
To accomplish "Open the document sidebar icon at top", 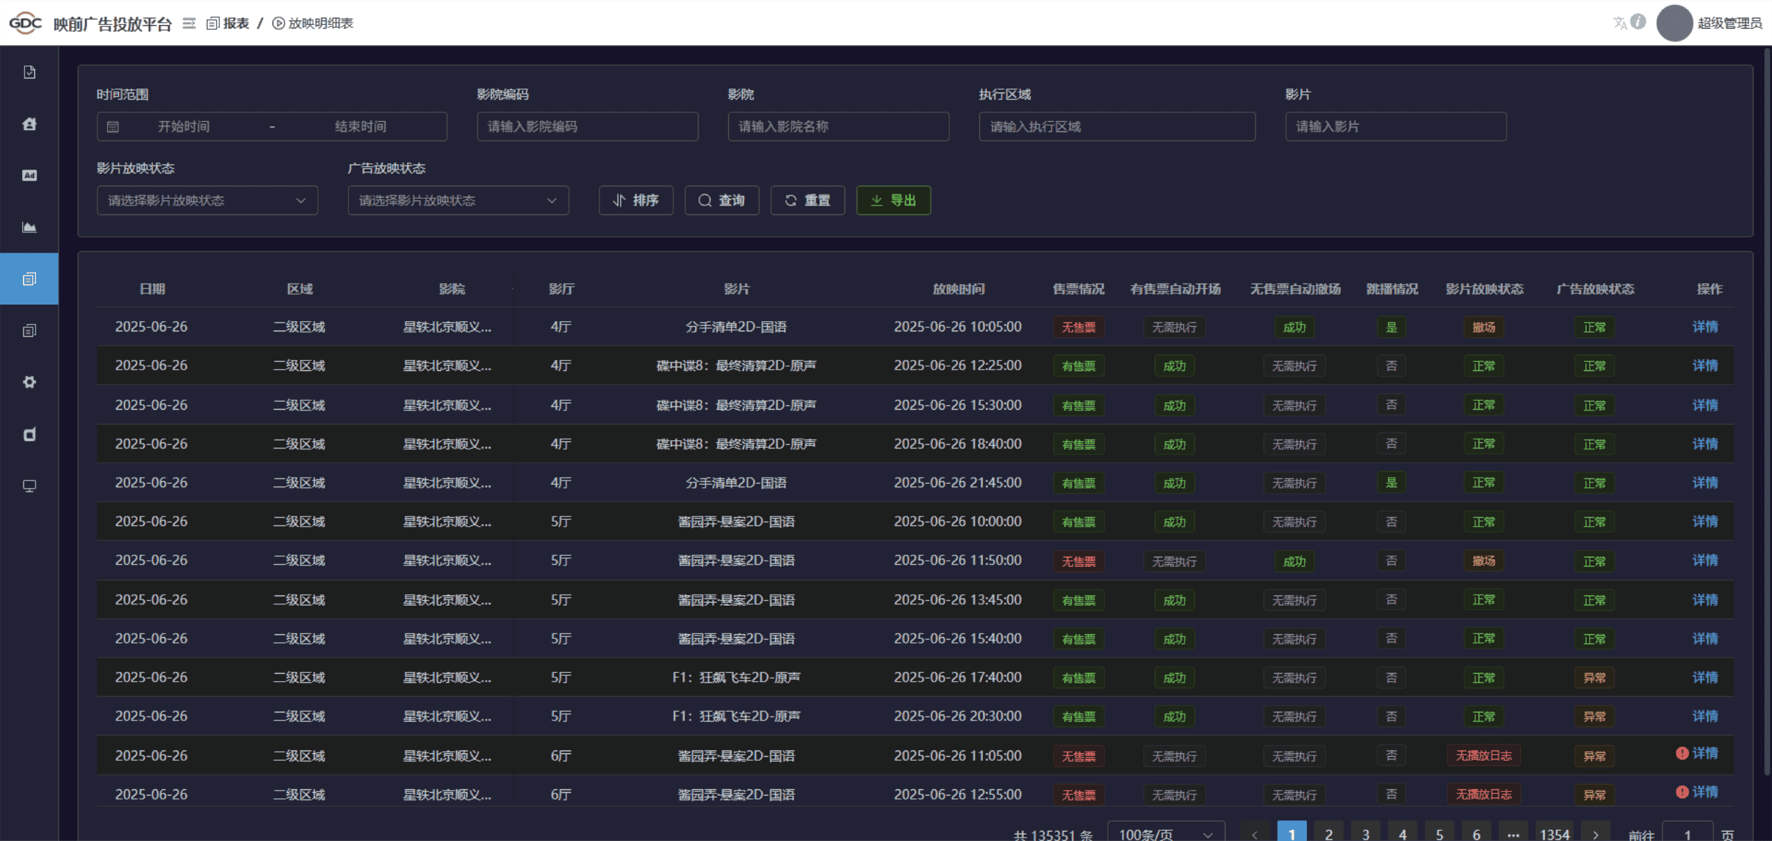I will point(29,72).
